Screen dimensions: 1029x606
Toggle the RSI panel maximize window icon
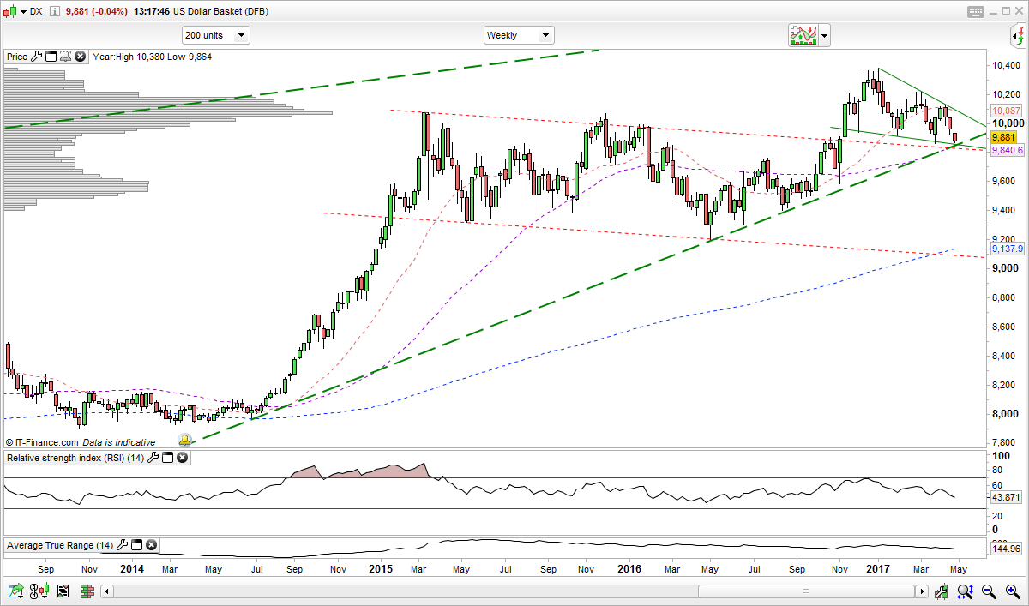[x=167, y=458]
